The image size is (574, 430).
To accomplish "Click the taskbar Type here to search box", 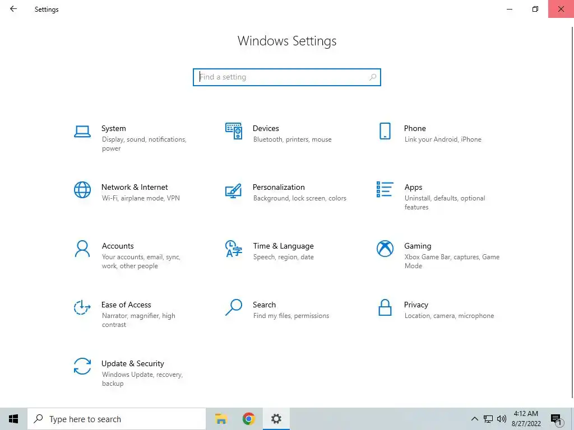I will coord(117,419).
